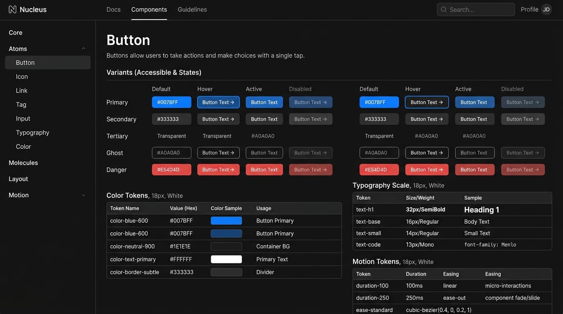Open Typography in the sidebar
563x314 pixels.
32,132
